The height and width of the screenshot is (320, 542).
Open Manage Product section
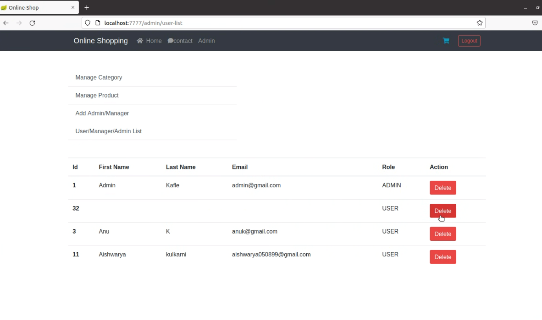point(97,95)
